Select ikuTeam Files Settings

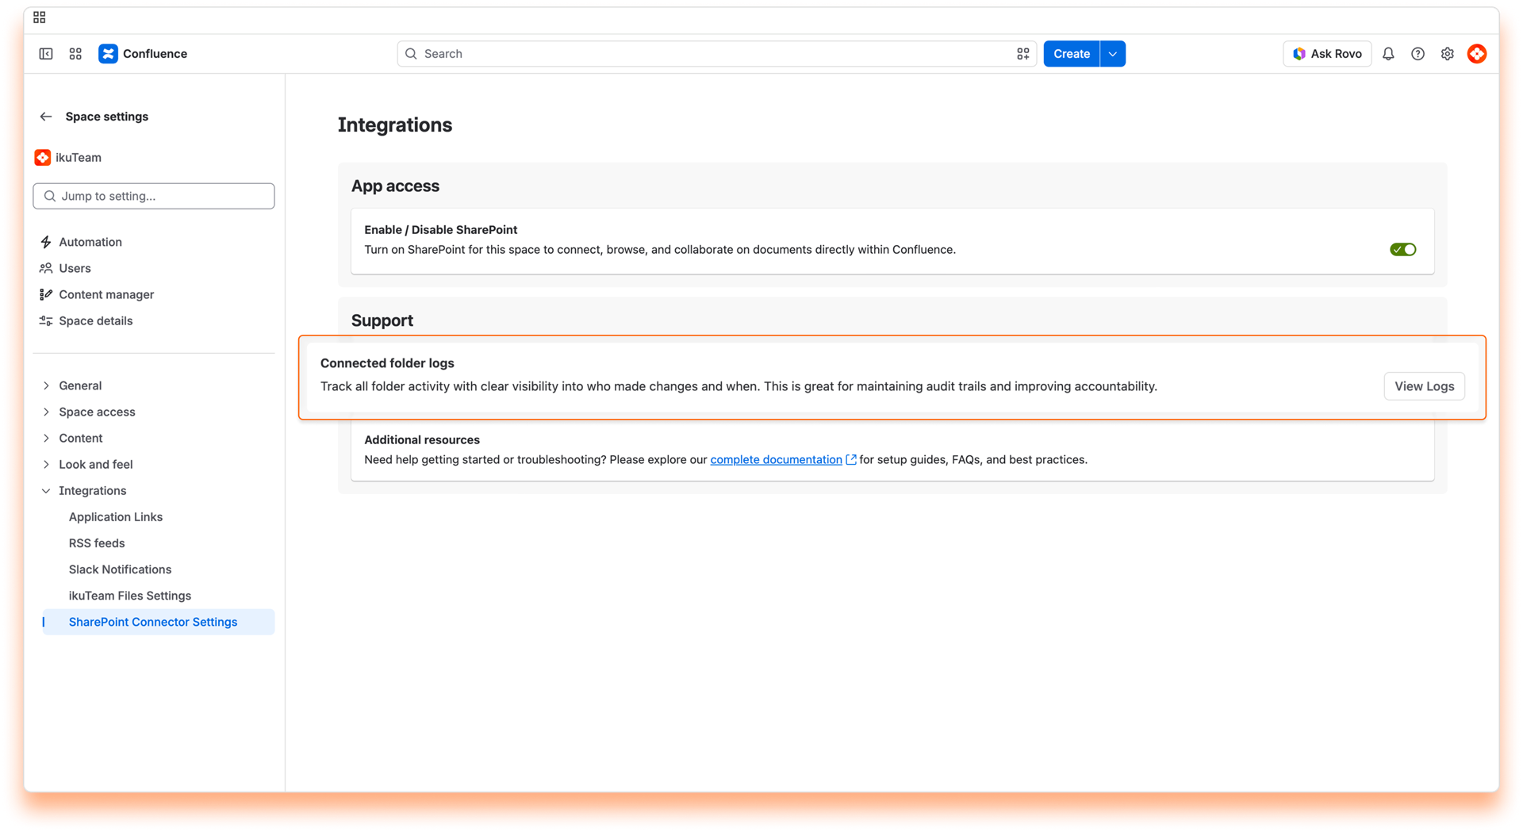[130, 596]
